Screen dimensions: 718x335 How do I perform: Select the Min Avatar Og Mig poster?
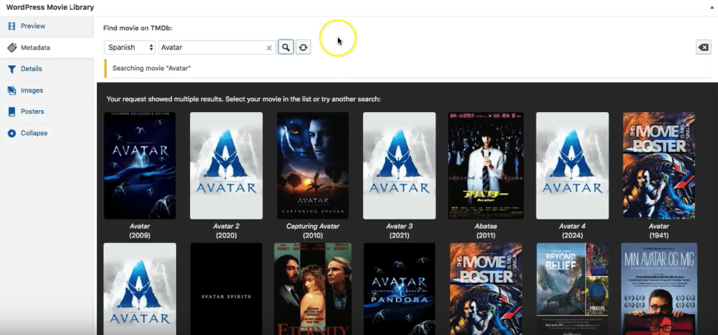659,289
